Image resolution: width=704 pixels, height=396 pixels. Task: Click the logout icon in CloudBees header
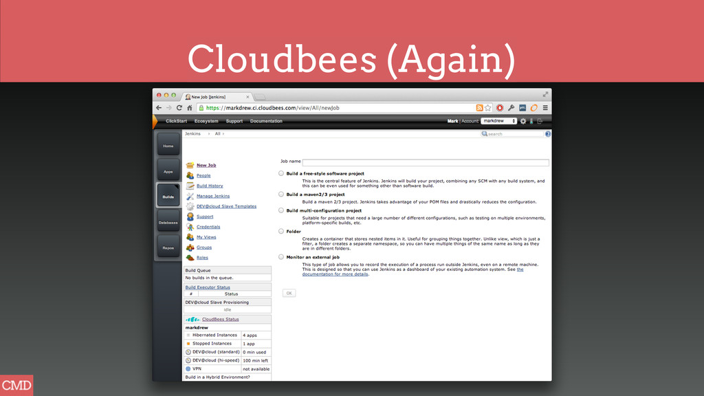tap(540, 121)
